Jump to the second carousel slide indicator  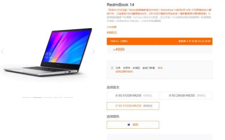pyautogui.click(x=37, y=98)
